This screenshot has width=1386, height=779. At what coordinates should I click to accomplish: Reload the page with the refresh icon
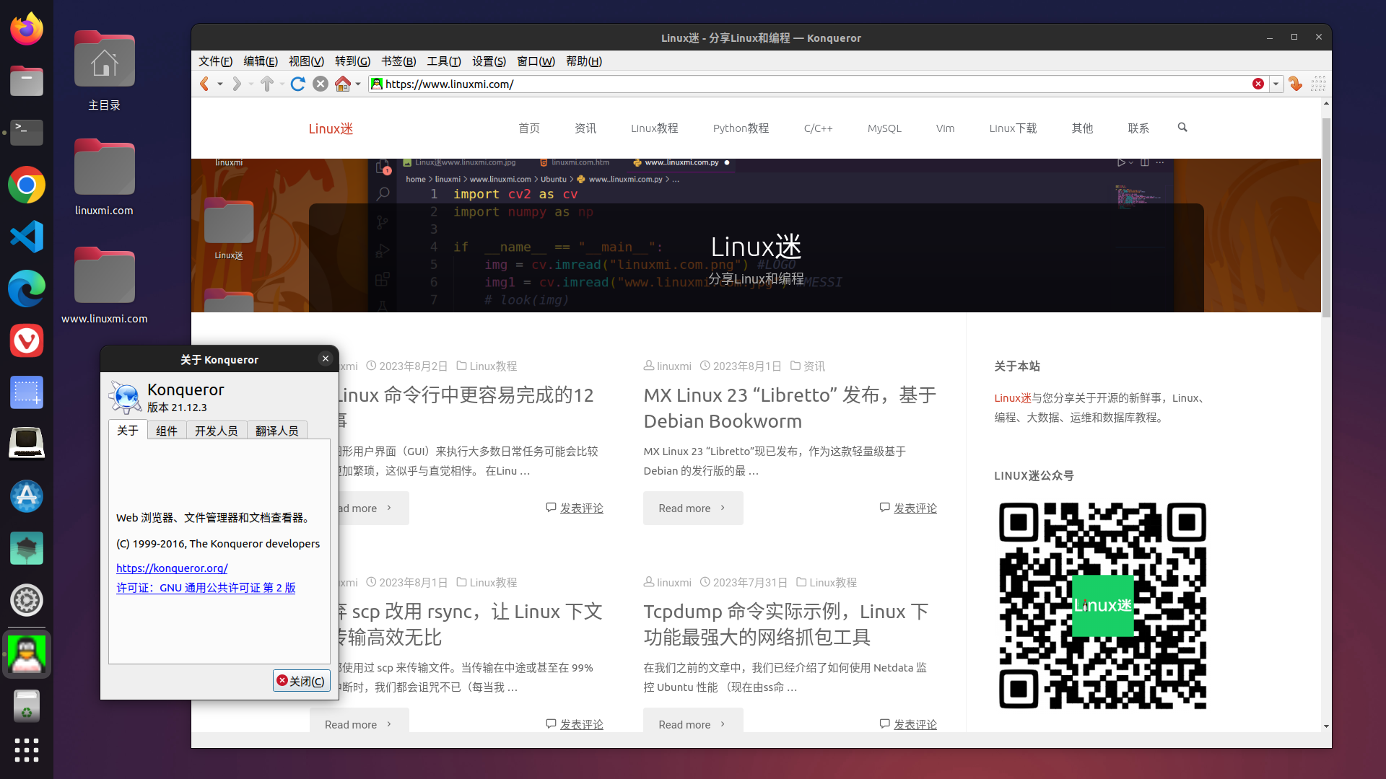coord(297,84)
